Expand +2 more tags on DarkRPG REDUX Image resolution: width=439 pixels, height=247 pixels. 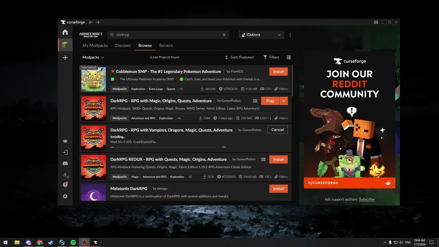pyautogui.click(x=190, y=177)
